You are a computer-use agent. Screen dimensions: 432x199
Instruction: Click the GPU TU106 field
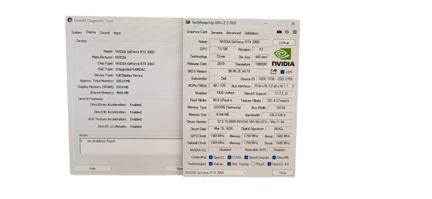(x=222, y=49)
